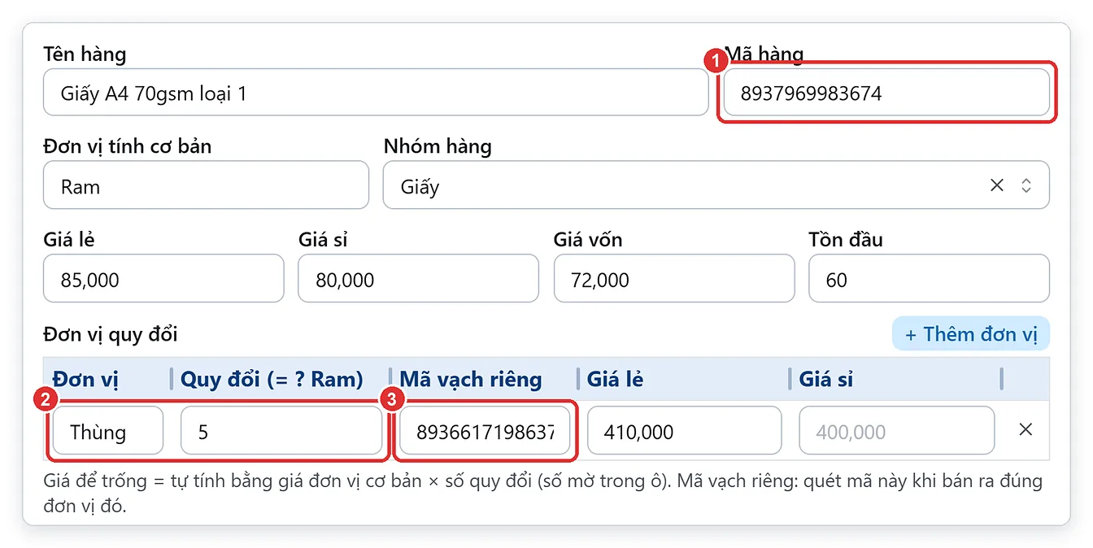Image resolution: width=1093 pixels, height=548 pixels.
Task: Click the Thùng Giá sỉ placeholder 400,000 field
Action: 896,430
